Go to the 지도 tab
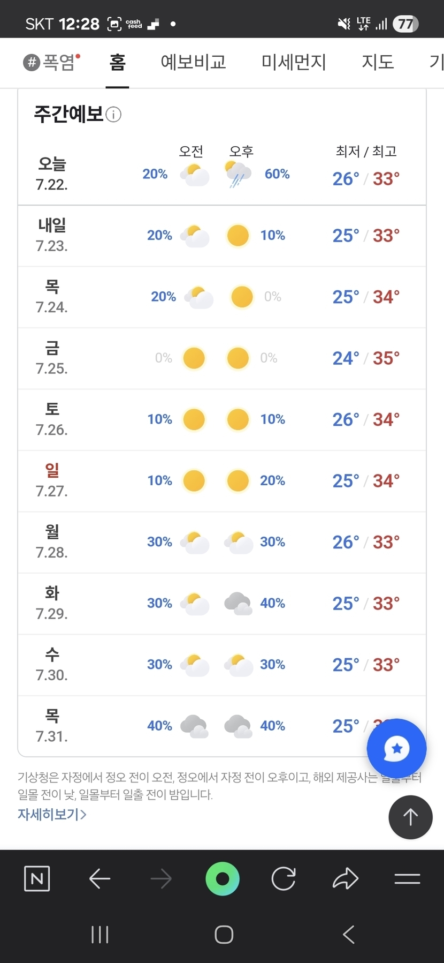Image resolution: width=444 pixels, height=963 pixels. pyautogui.click(x=378, y=63)
